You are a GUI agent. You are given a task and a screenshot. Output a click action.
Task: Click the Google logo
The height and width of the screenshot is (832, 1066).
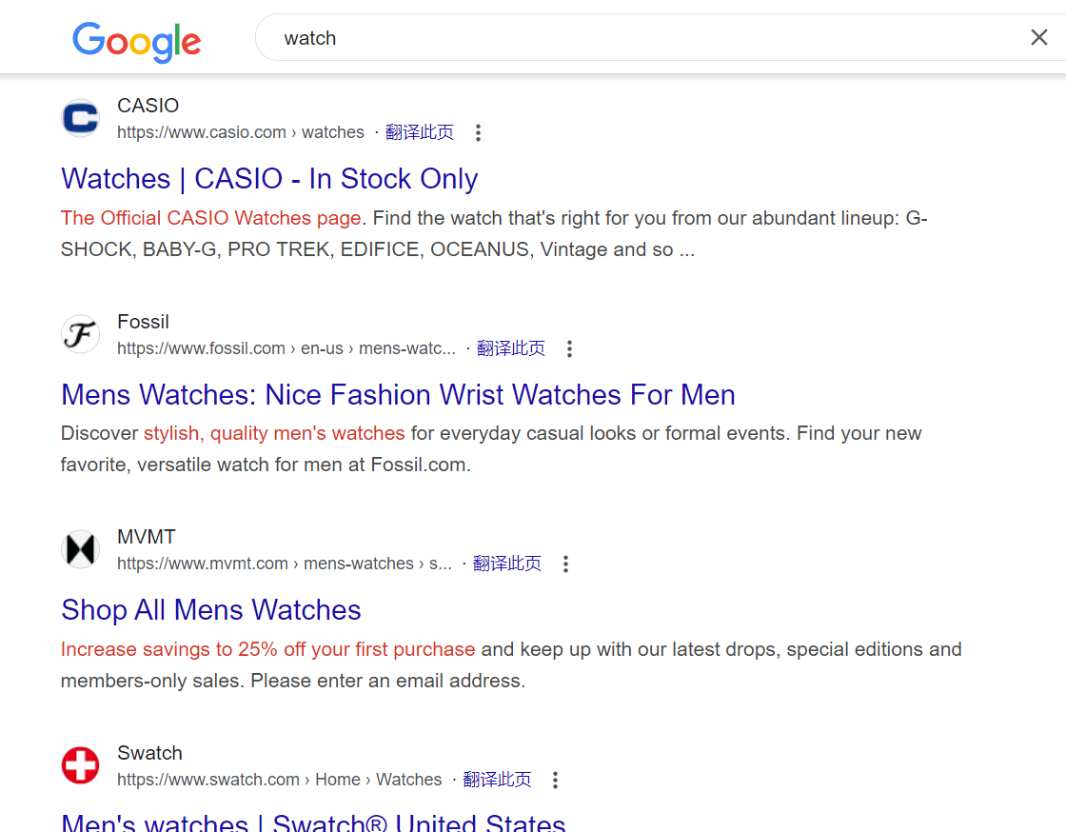[x=137, y=42]
